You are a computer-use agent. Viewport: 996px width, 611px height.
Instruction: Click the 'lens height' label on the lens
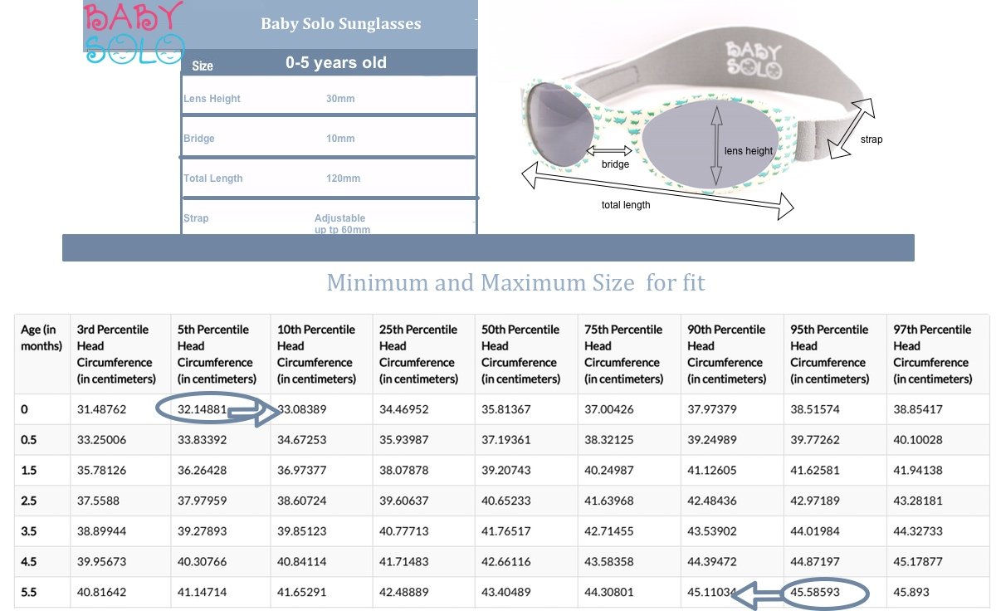(749, 151)
